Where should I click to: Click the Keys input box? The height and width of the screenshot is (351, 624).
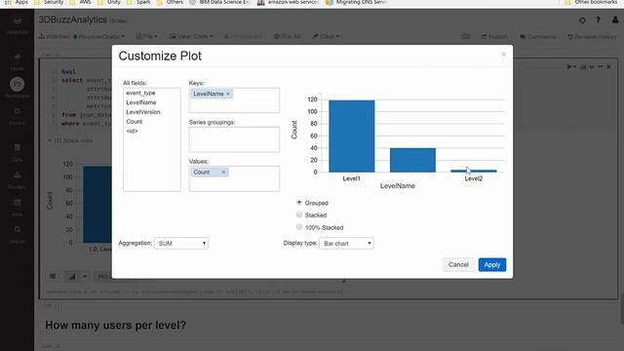[x=234, y=100]
